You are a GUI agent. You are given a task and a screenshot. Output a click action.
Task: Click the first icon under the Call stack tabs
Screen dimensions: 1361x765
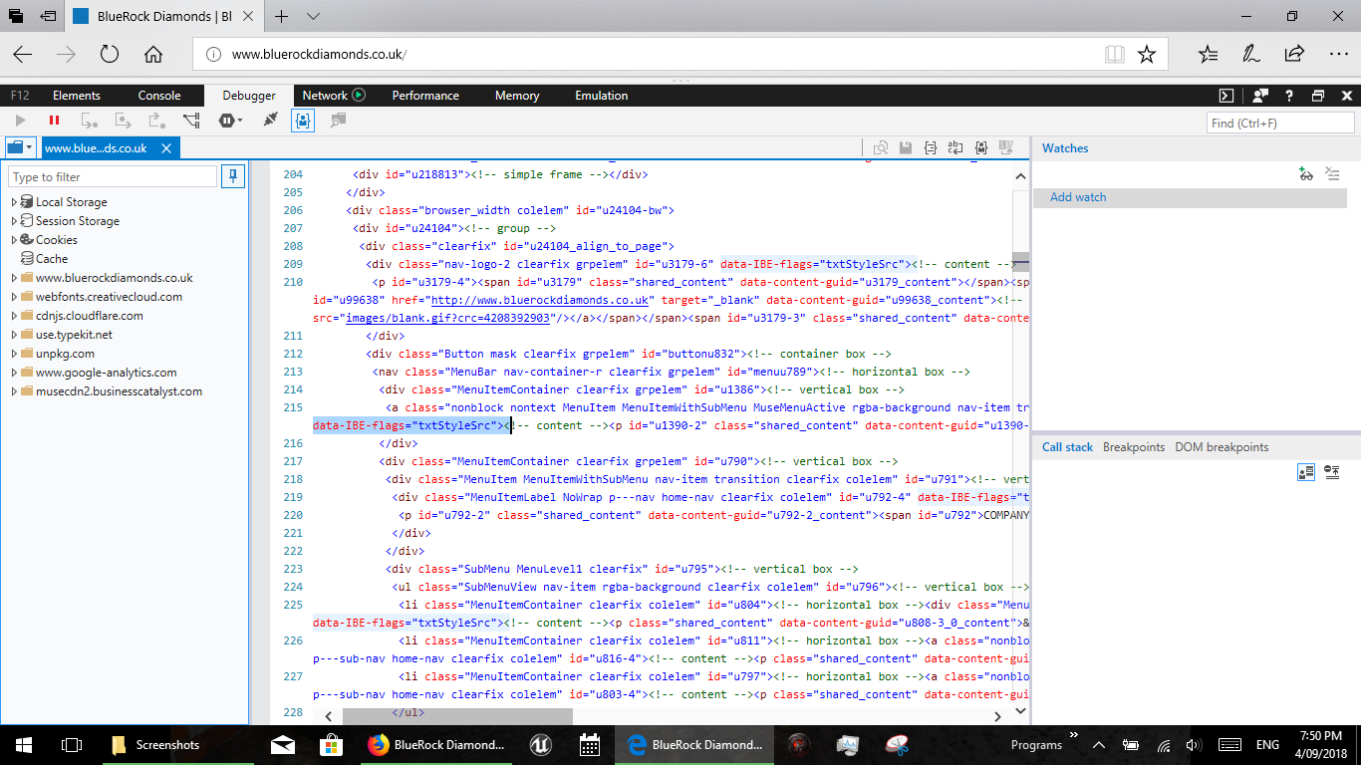coord(1306,472)
